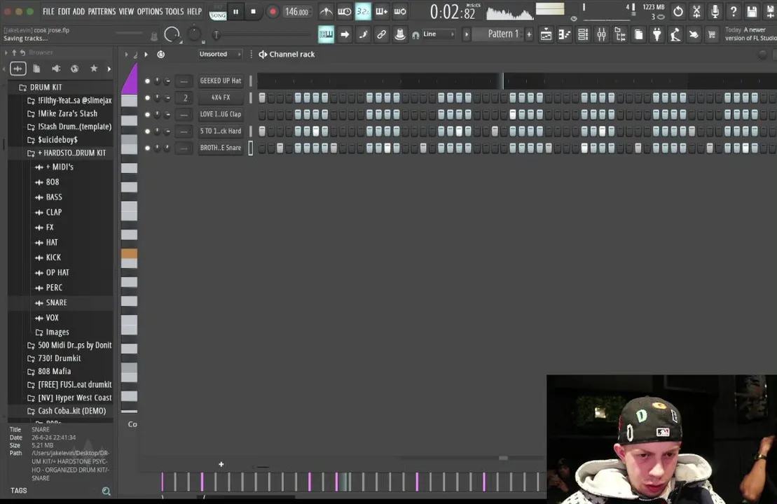Expand the Cash Coba..kit (DEMO) folder
The height and width of the screenshot is (504, 777).
(x=67, y=411)
